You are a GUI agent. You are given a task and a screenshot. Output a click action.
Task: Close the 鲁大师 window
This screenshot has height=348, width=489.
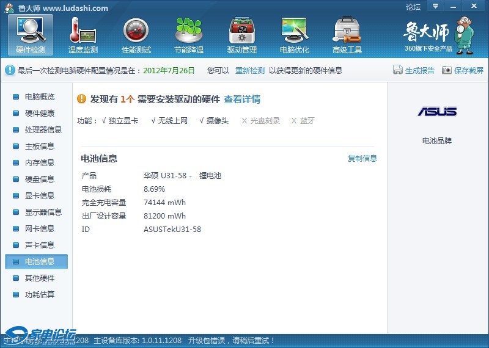pyautogui.click(x=474, y=6)
